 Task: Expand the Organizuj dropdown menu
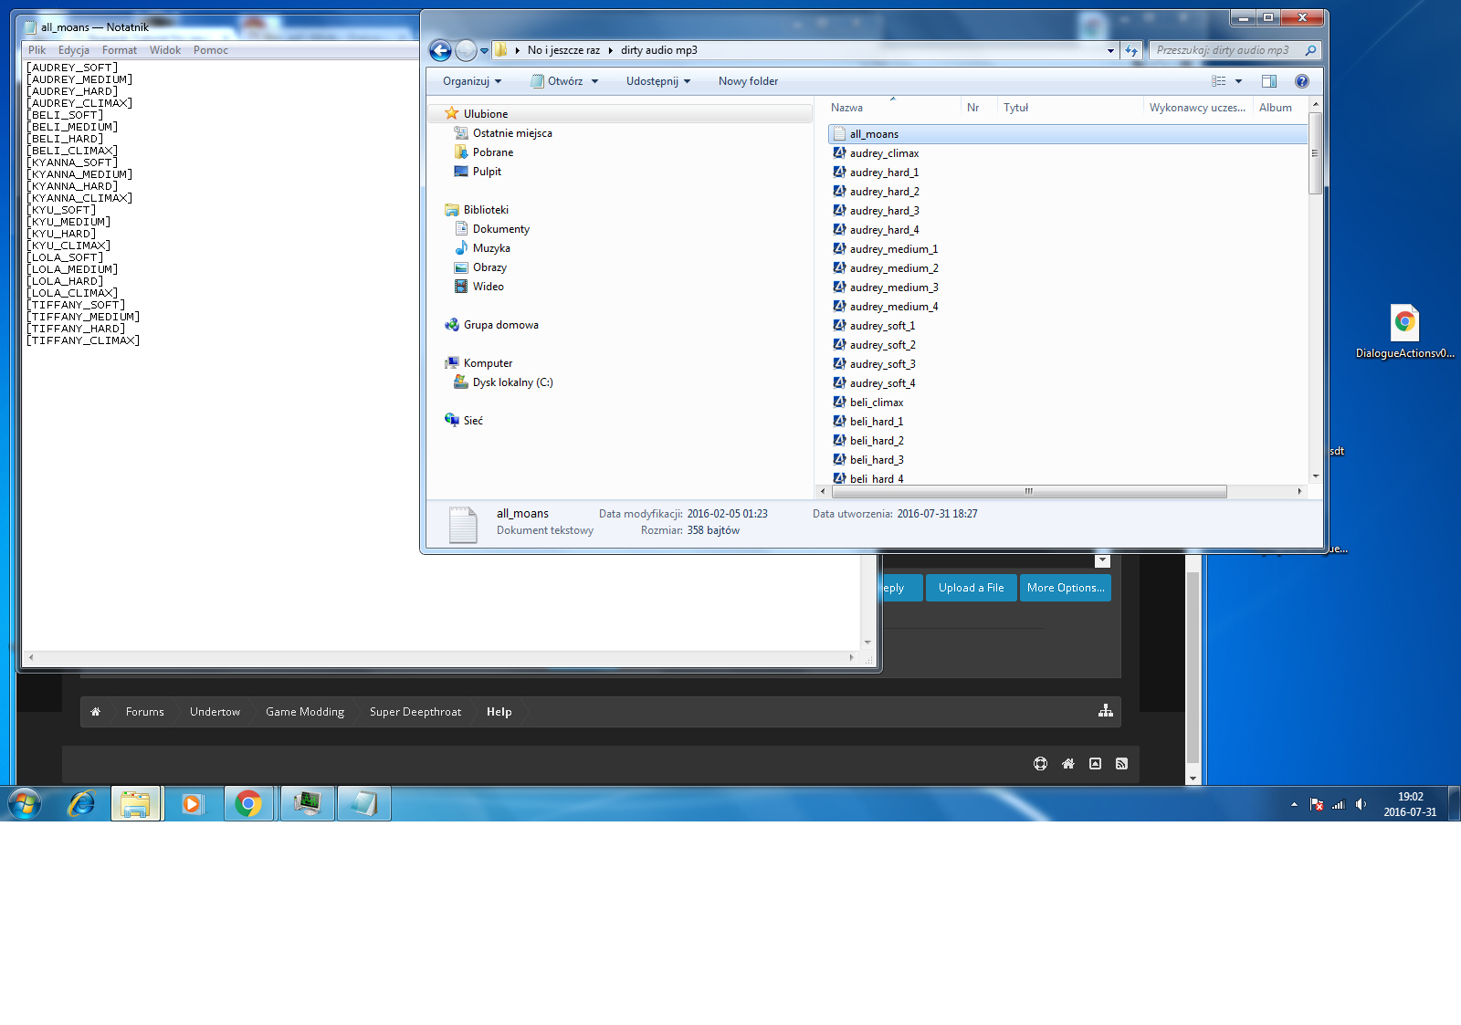coord(472,81)
